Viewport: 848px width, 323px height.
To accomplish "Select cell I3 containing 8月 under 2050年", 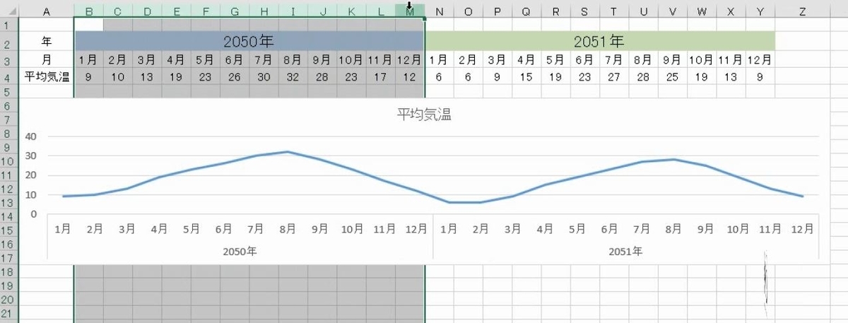I will (293, 59).
